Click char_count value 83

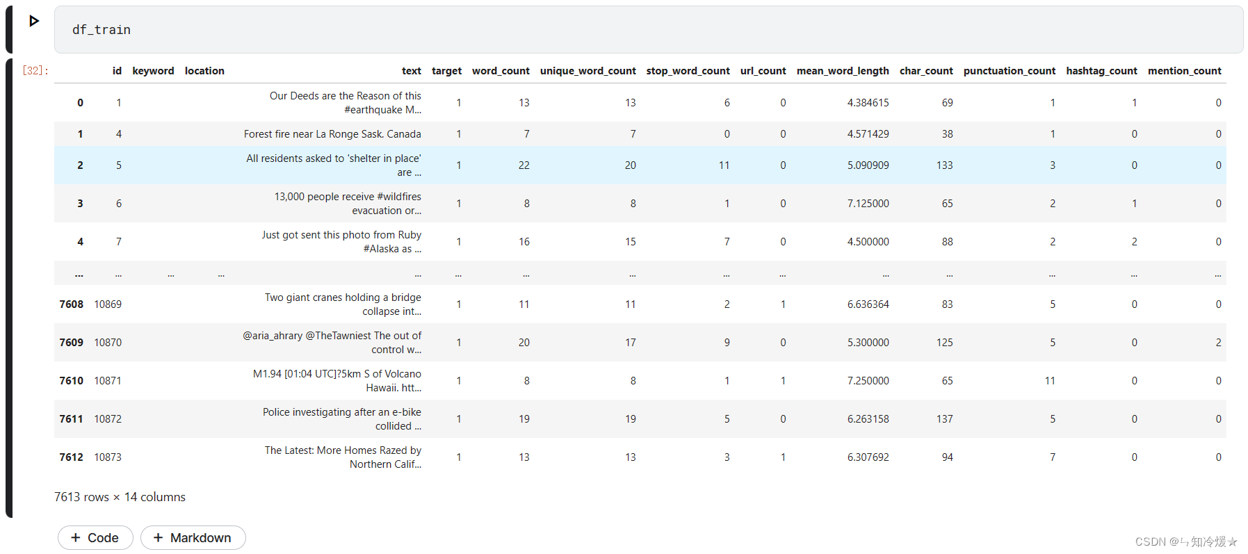pyautogui.click(x=947, y=304)
